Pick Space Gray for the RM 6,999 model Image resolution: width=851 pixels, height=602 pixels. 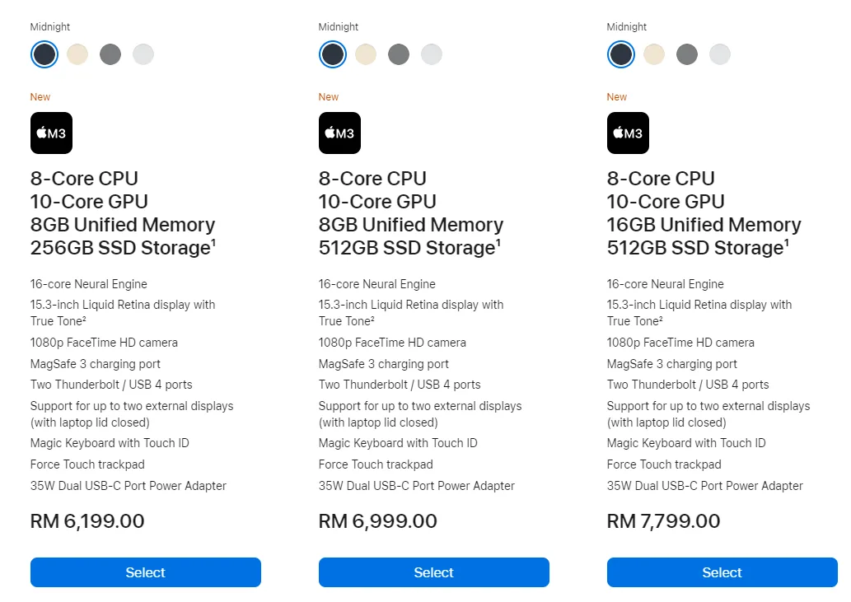tap(399, 54)
